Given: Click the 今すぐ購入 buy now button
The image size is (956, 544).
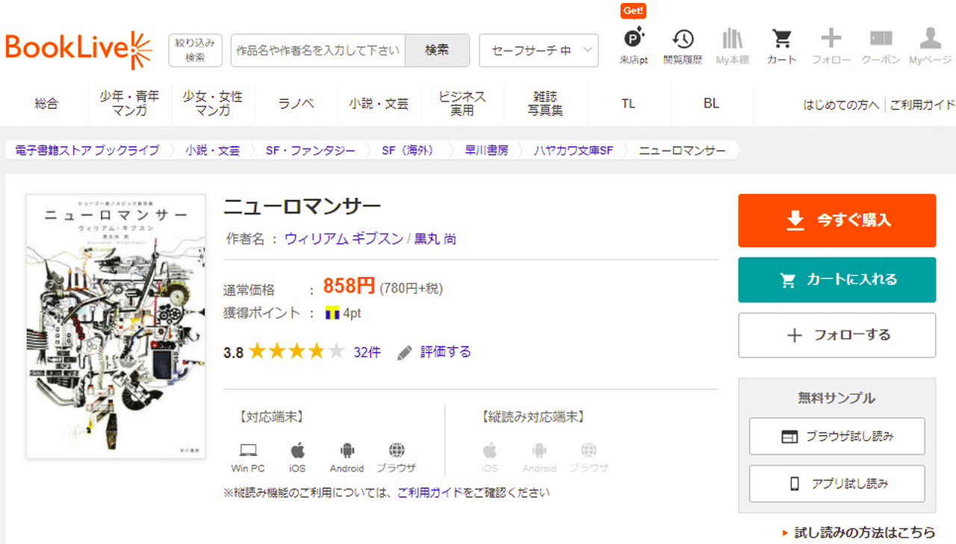Looking at the screenshot, I should (x=836, y=220).
